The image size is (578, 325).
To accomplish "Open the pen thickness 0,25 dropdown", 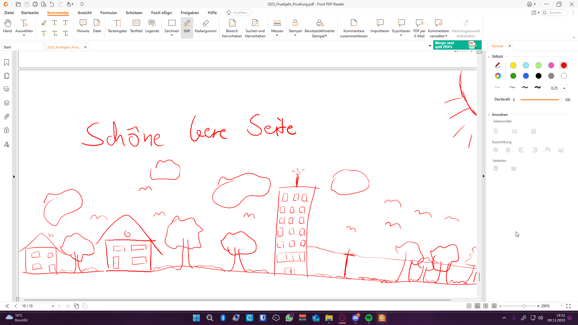I will click(x=564, y=88).
